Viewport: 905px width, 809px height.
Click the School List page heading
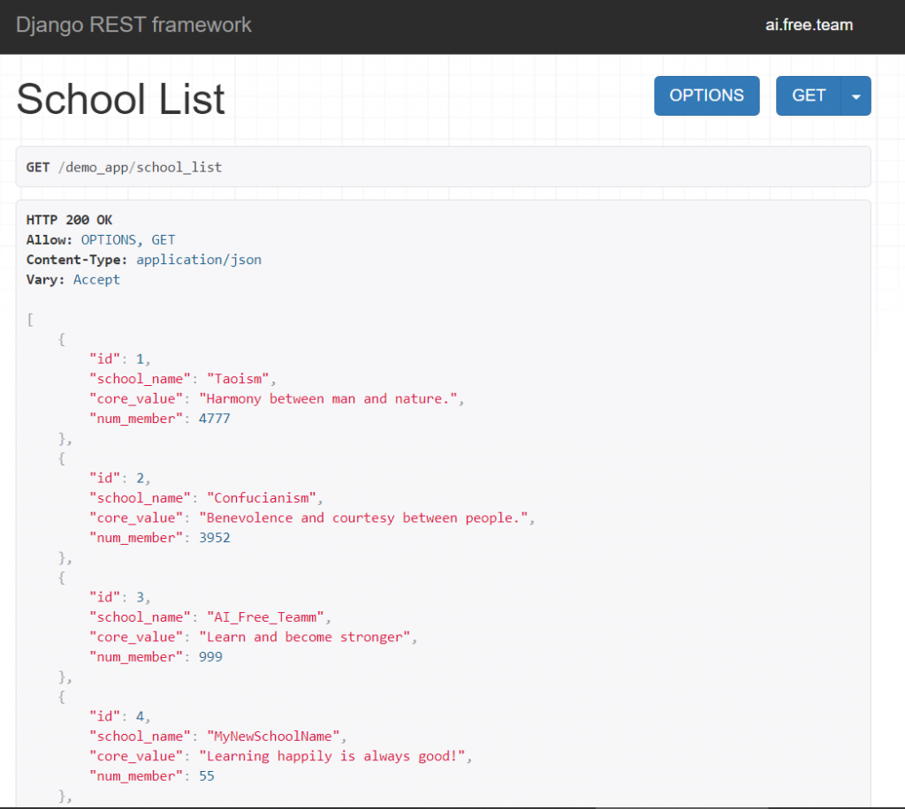[120, 99]
